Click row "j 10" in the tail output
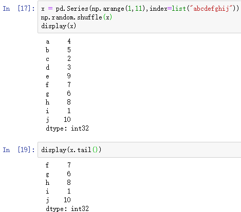The image size is (241, 212). pyautogui.click(x=58, y=200)
